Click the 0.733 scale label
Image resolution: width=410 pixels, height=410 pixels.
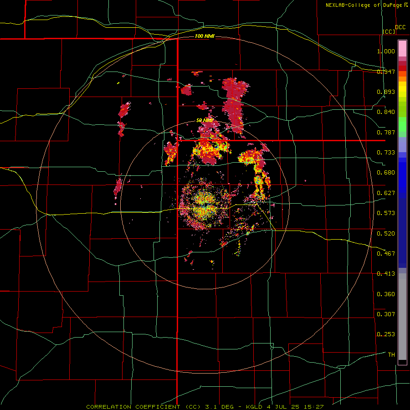pos(386,153)
